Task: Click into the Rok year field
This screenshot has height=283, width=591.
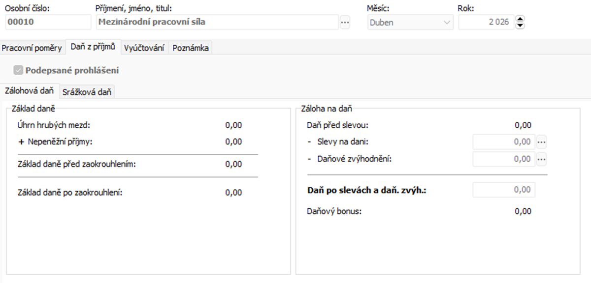Action: pos(486,22)
